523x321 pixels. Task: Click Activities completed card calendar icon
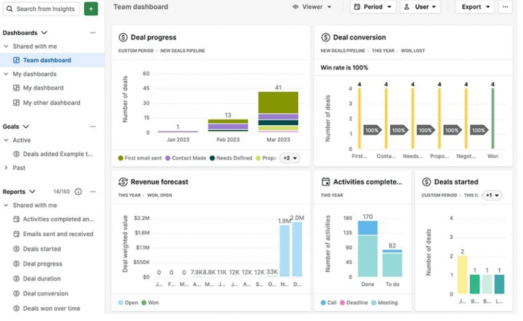point(325,182)
